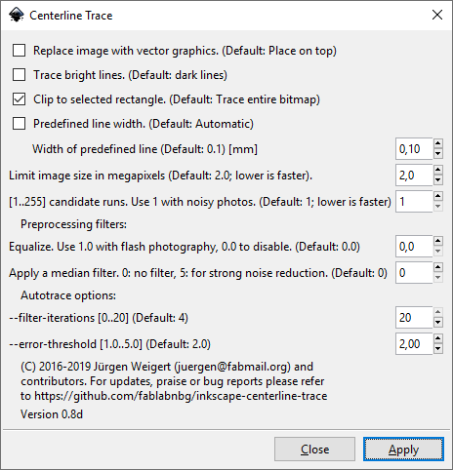Viewport: 453px width, 470px height.
Task: Enable Predefined line width checkbox
Action: pos(19,124)
